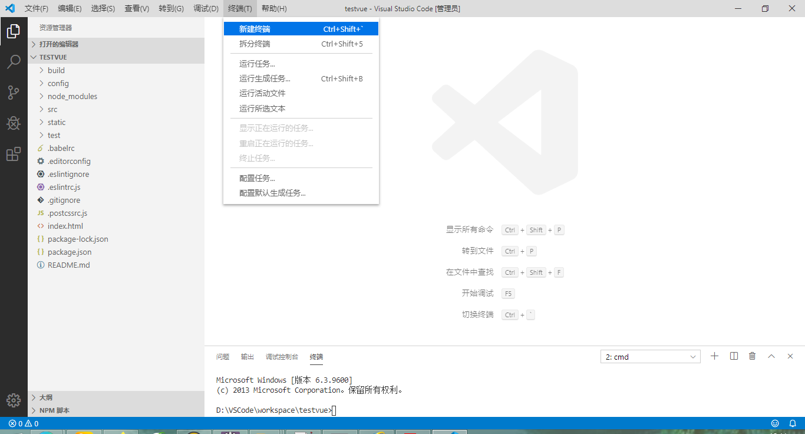Open the Explorer view in activity bar
This screenshot has height=434, width=805.
(14, 31)
